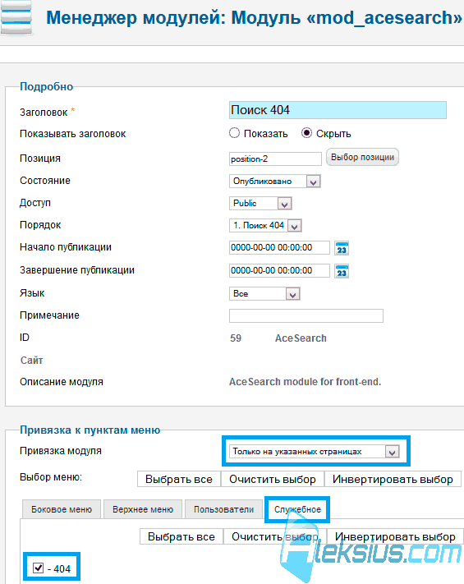Click upper Инвертировать выбор button next to Выбор меню
The height and width of the screenshot is (584, 464).
(393, 479)
